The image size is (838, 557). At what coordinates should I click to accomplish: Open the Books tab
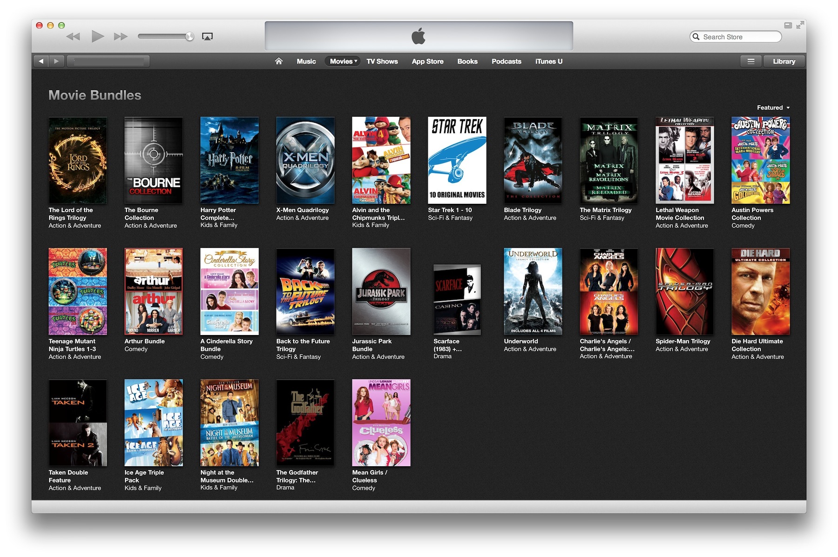pos(467,61)
